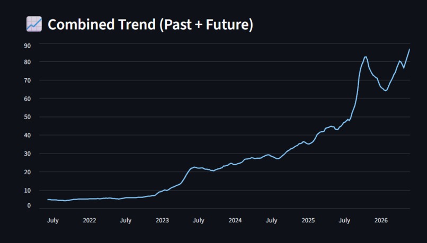Click the trend line dip near 64 in early 2026
Screen dimensions: 427x243
(x=386, y=91)
